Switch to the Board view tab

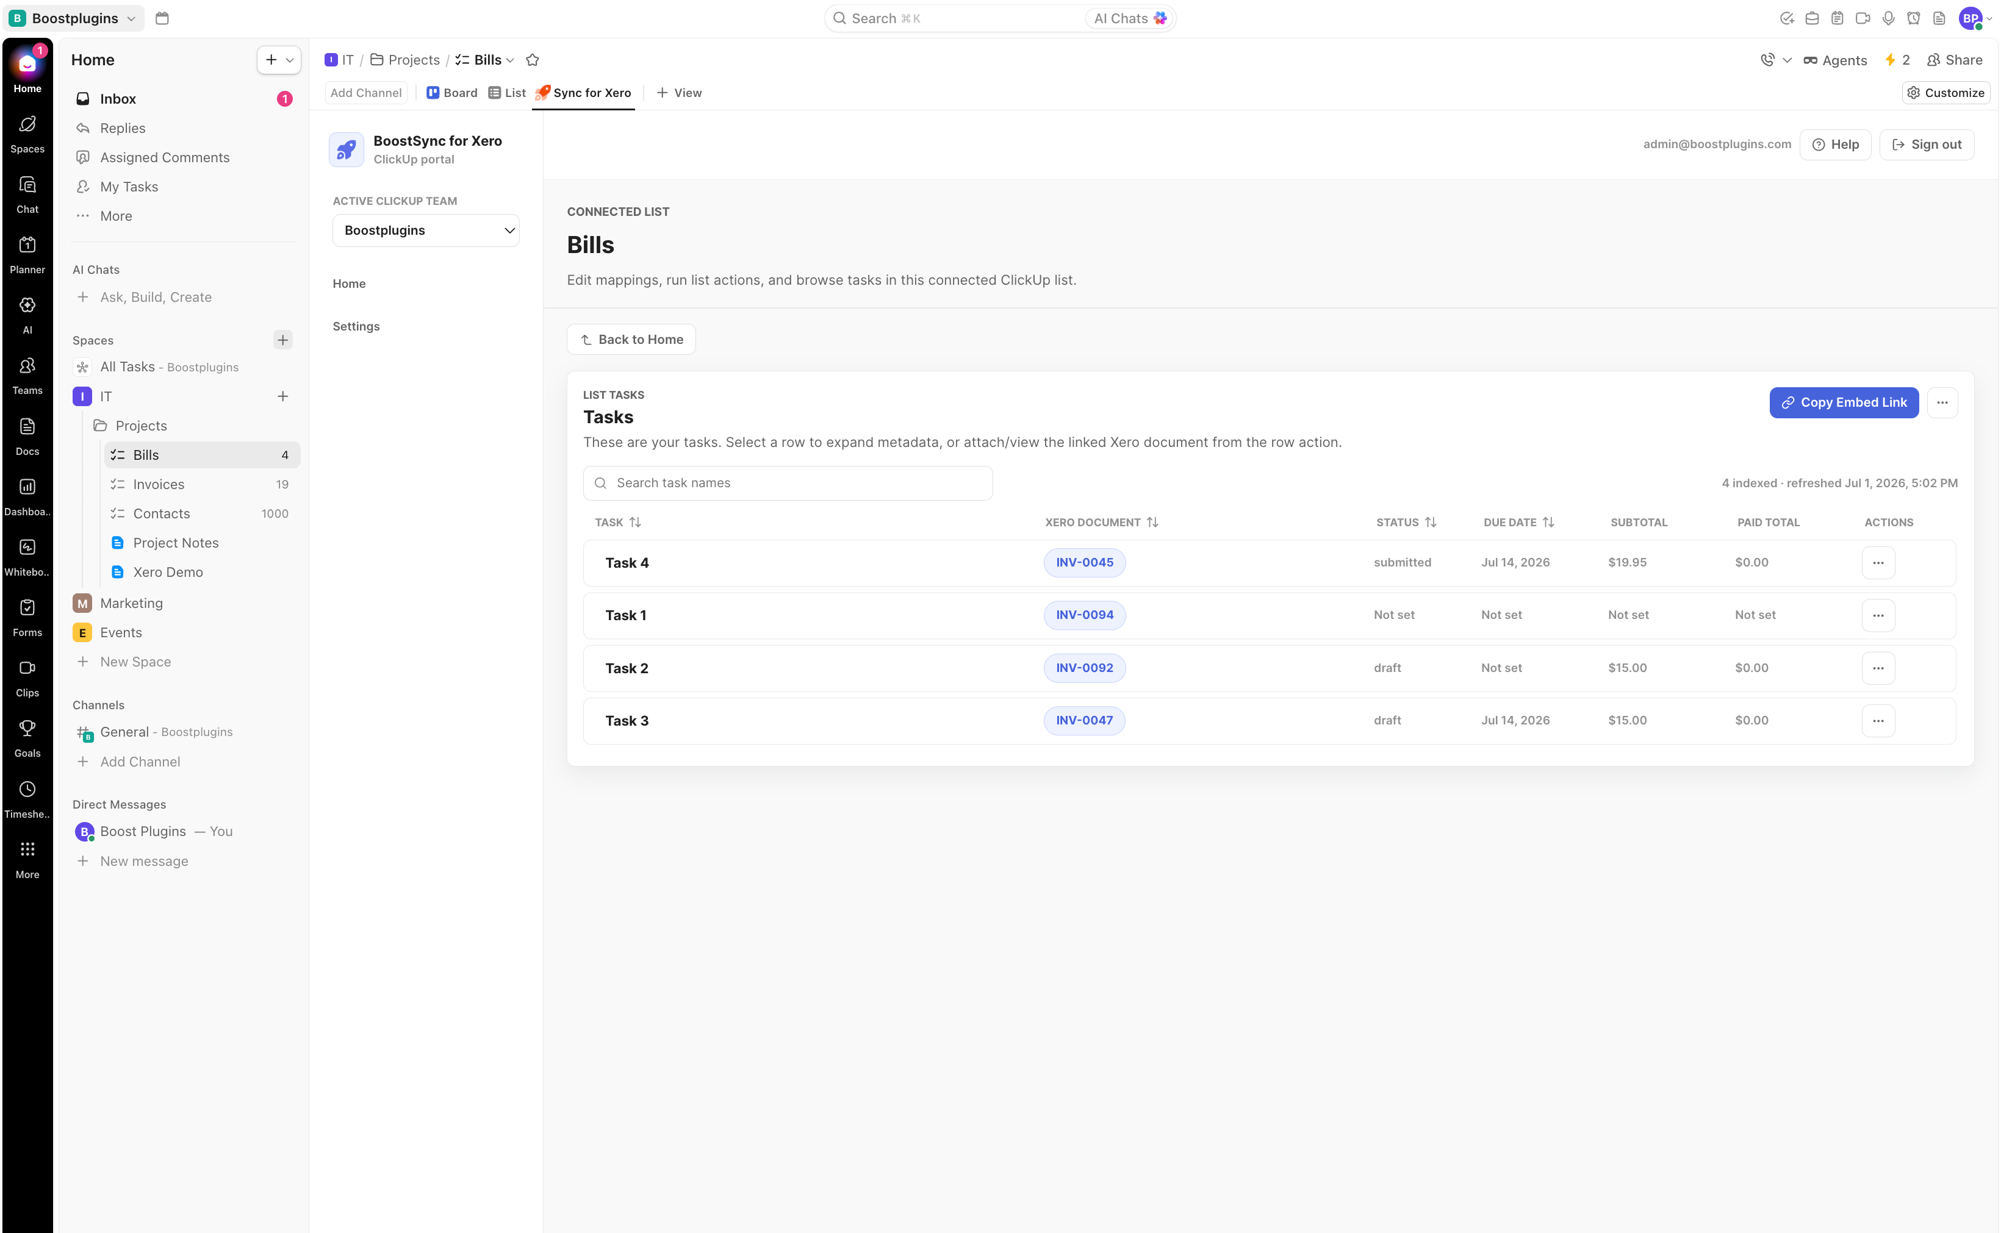[452, 93]
